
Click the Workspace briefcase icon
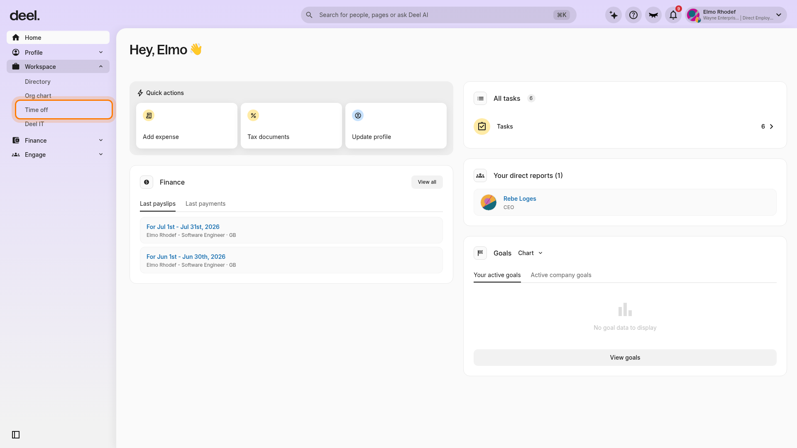tap(16, 66)
